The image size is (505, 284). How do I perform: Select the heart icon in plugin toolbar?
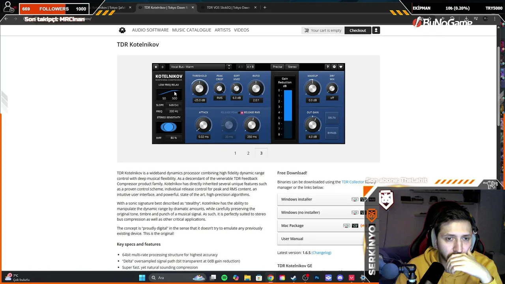pos(341,67)
